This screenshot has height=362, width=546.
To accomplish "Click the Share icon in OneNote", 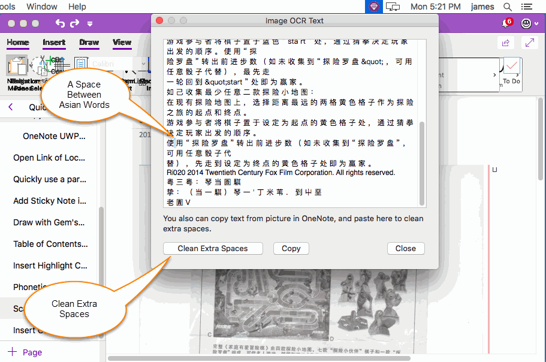I will [x=506, y=43].
